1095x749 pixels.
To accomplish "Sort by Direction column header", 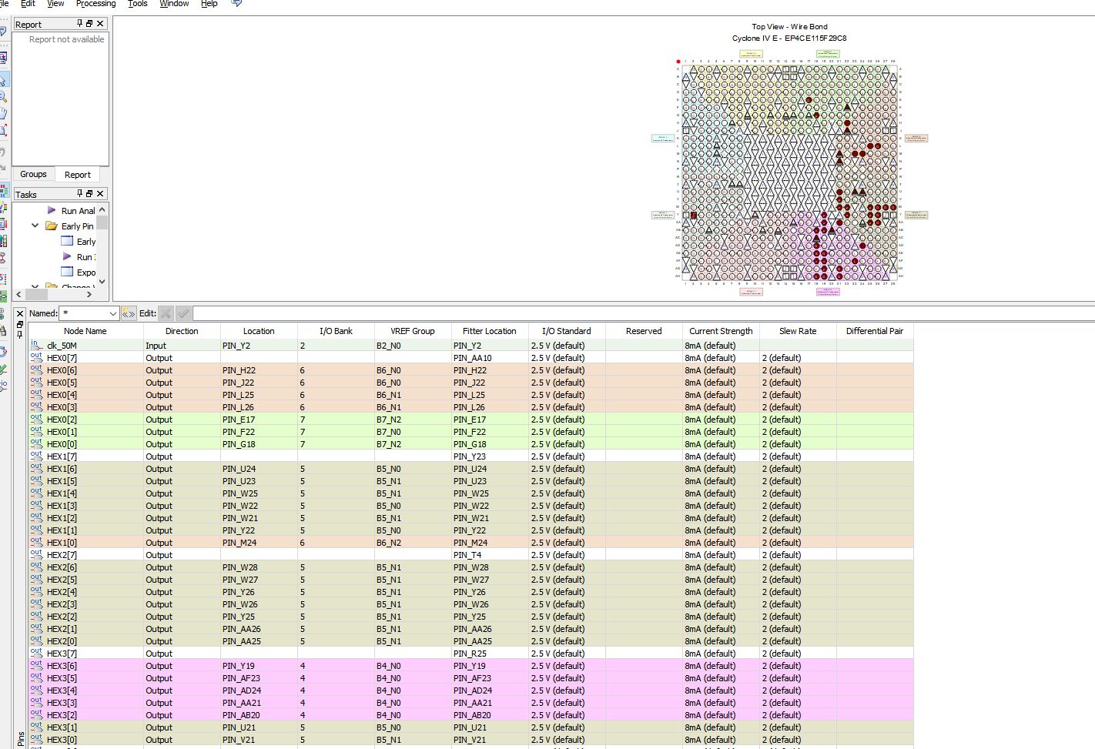I will coord(182,331).
